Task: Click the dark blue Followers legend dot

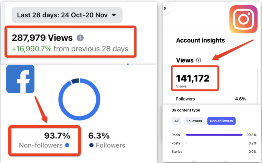Action: (91, 145)
